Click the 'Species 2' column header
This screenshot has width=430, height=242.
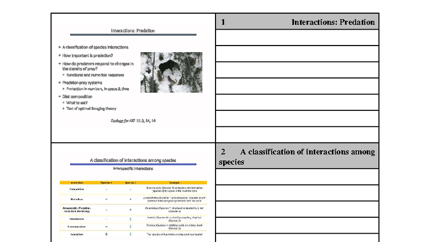point(131,183)
